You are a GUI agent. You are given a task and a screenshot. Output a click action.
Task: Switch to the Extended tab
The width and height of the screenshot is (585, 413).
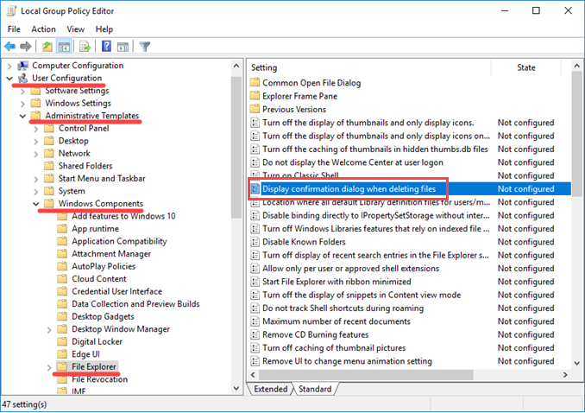coord(272,389)
